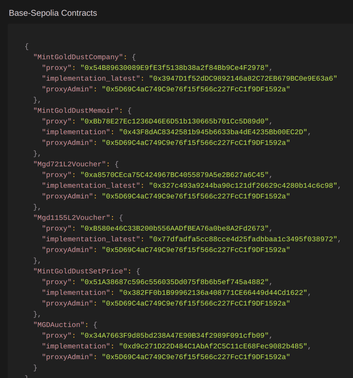Click Mgd721L2Voucher proxy address 0xa8570CEca7...
353x378 pixels.
[x=174, y=175]
